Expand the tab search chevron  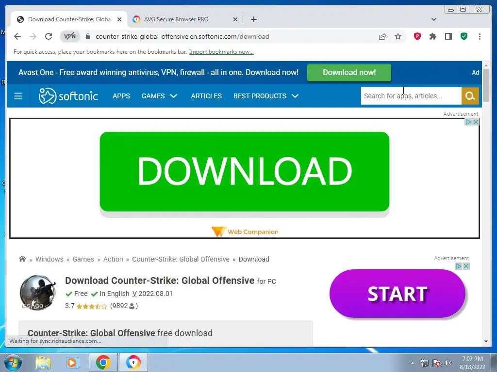pyautogui.click(x=434, y=19)
